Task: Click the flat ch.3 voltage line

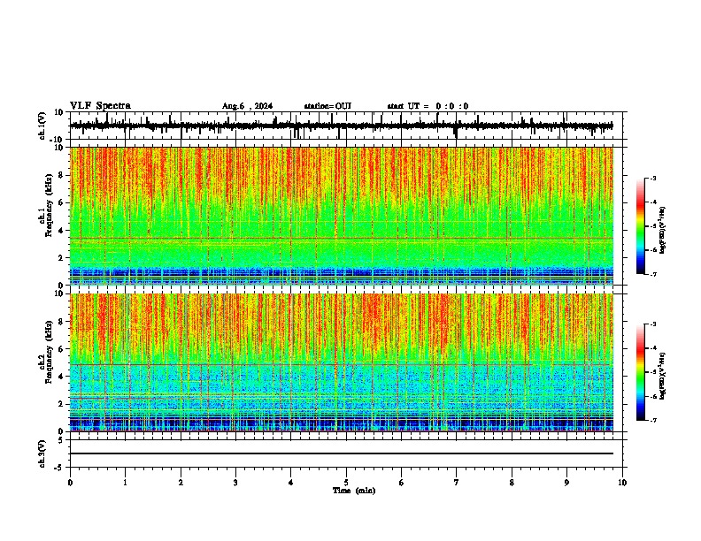Action: tap(342, 453)
